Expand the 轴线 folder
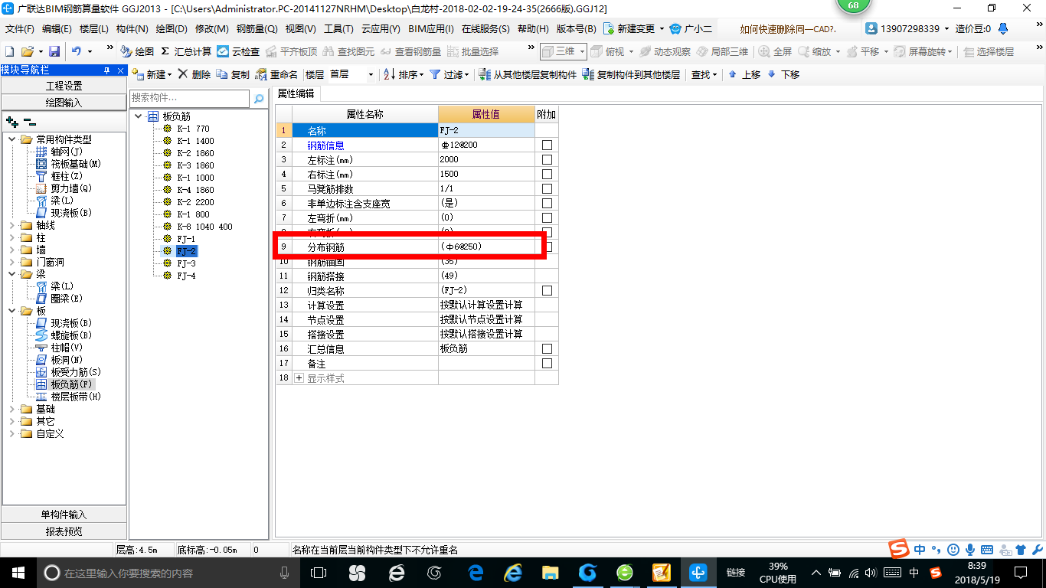This screenshot has height=588, width=1046. pyautogui.click(x=12, y=225)
